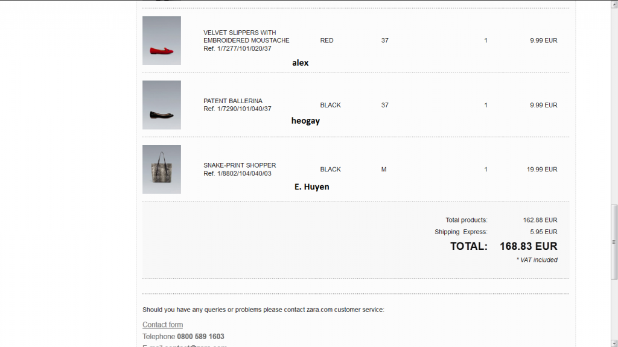The image size is (618, 347).
Task: Click the vertical scrollbar thumb
Action: [614, 242]
